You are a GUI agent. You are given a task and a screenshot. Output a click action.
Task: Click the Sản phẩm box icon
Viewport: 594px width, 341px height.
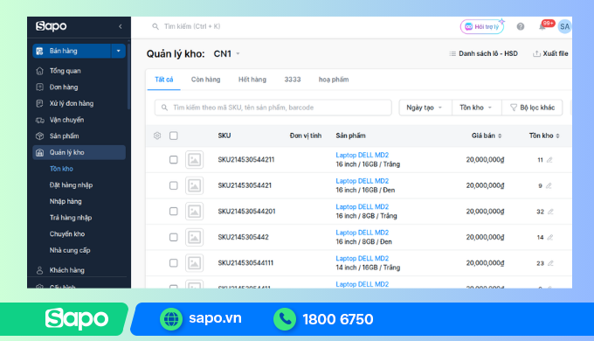point(39,136)
